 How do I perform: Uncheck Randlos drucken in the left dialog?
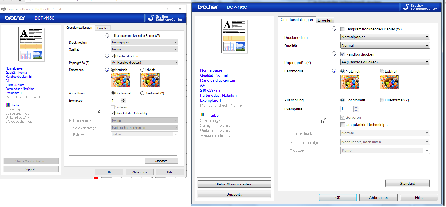point(113,56)
